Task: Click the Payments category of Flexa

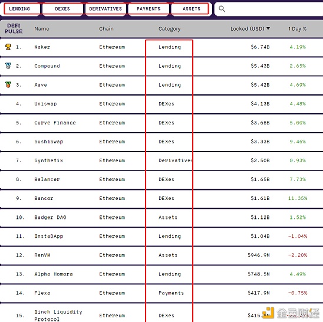Action: click(x=171, y=293)
